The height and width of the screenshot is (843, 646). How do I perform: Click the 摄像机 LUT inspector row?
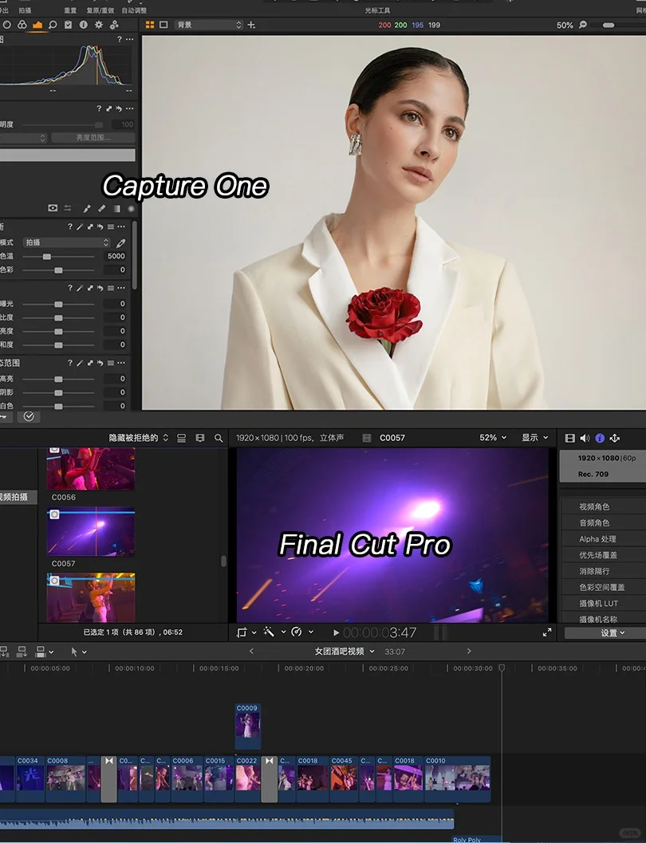pyautogui.click(x=604, y=603)
